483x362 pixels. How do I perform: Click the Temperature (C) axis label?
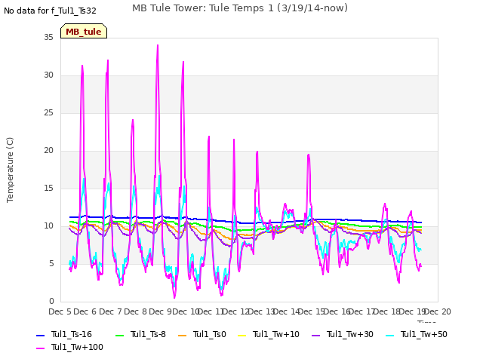tap(10, 170)
